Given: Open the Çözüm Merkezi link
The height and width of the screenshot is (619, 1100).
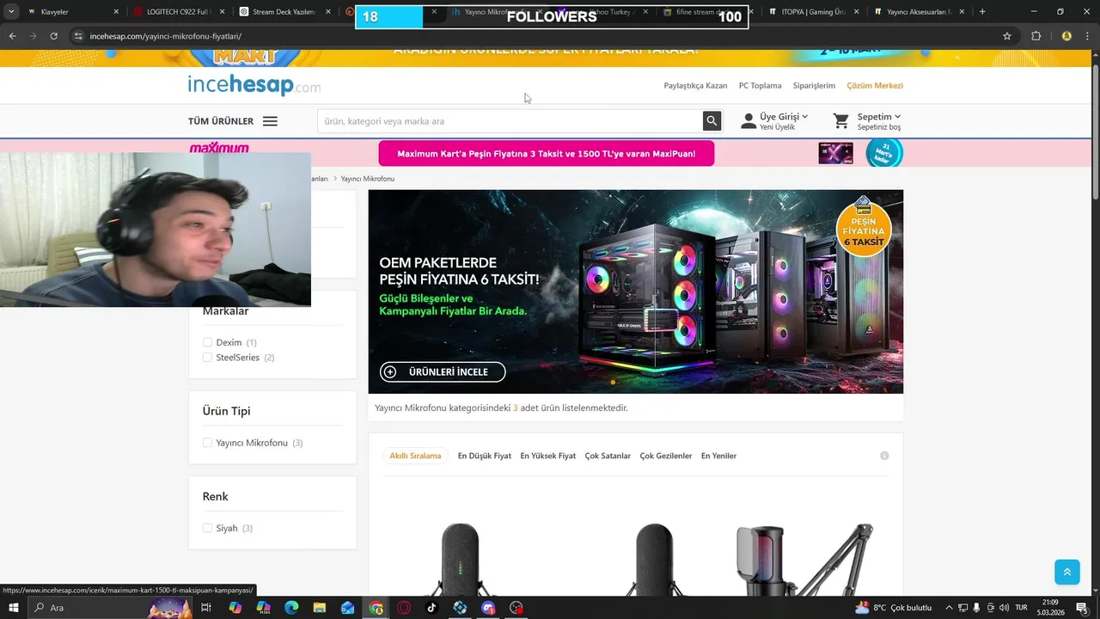Looking at the screenshot, I should [875, 86].
